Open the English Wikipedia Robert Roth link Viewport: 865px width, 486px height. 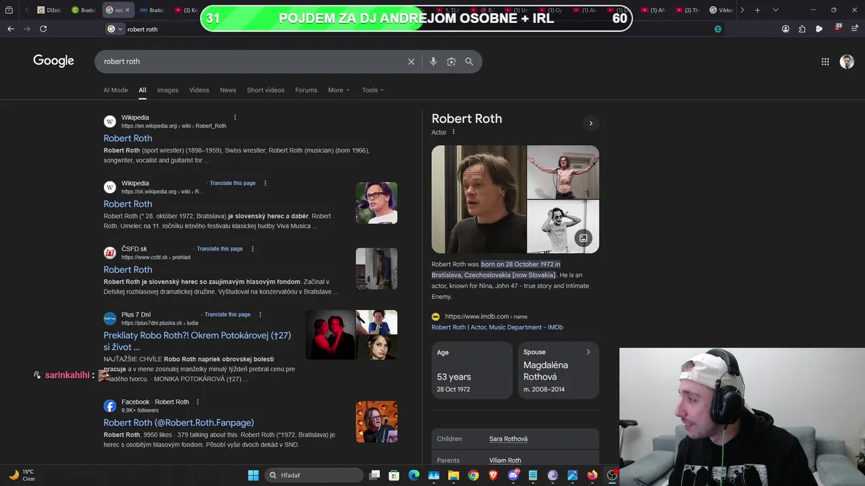[x=128, y=138]
